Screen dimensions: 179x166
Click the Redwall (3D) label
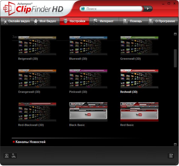coord(129,92)
